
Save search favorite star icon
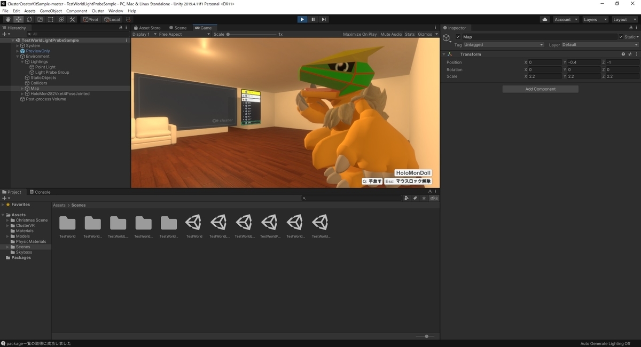click(x=424, y=198)
